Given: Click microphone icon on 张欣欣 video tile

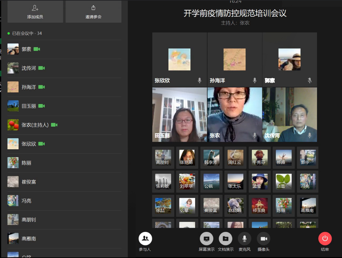Looking at the screenshot, I should pos(200,80).
